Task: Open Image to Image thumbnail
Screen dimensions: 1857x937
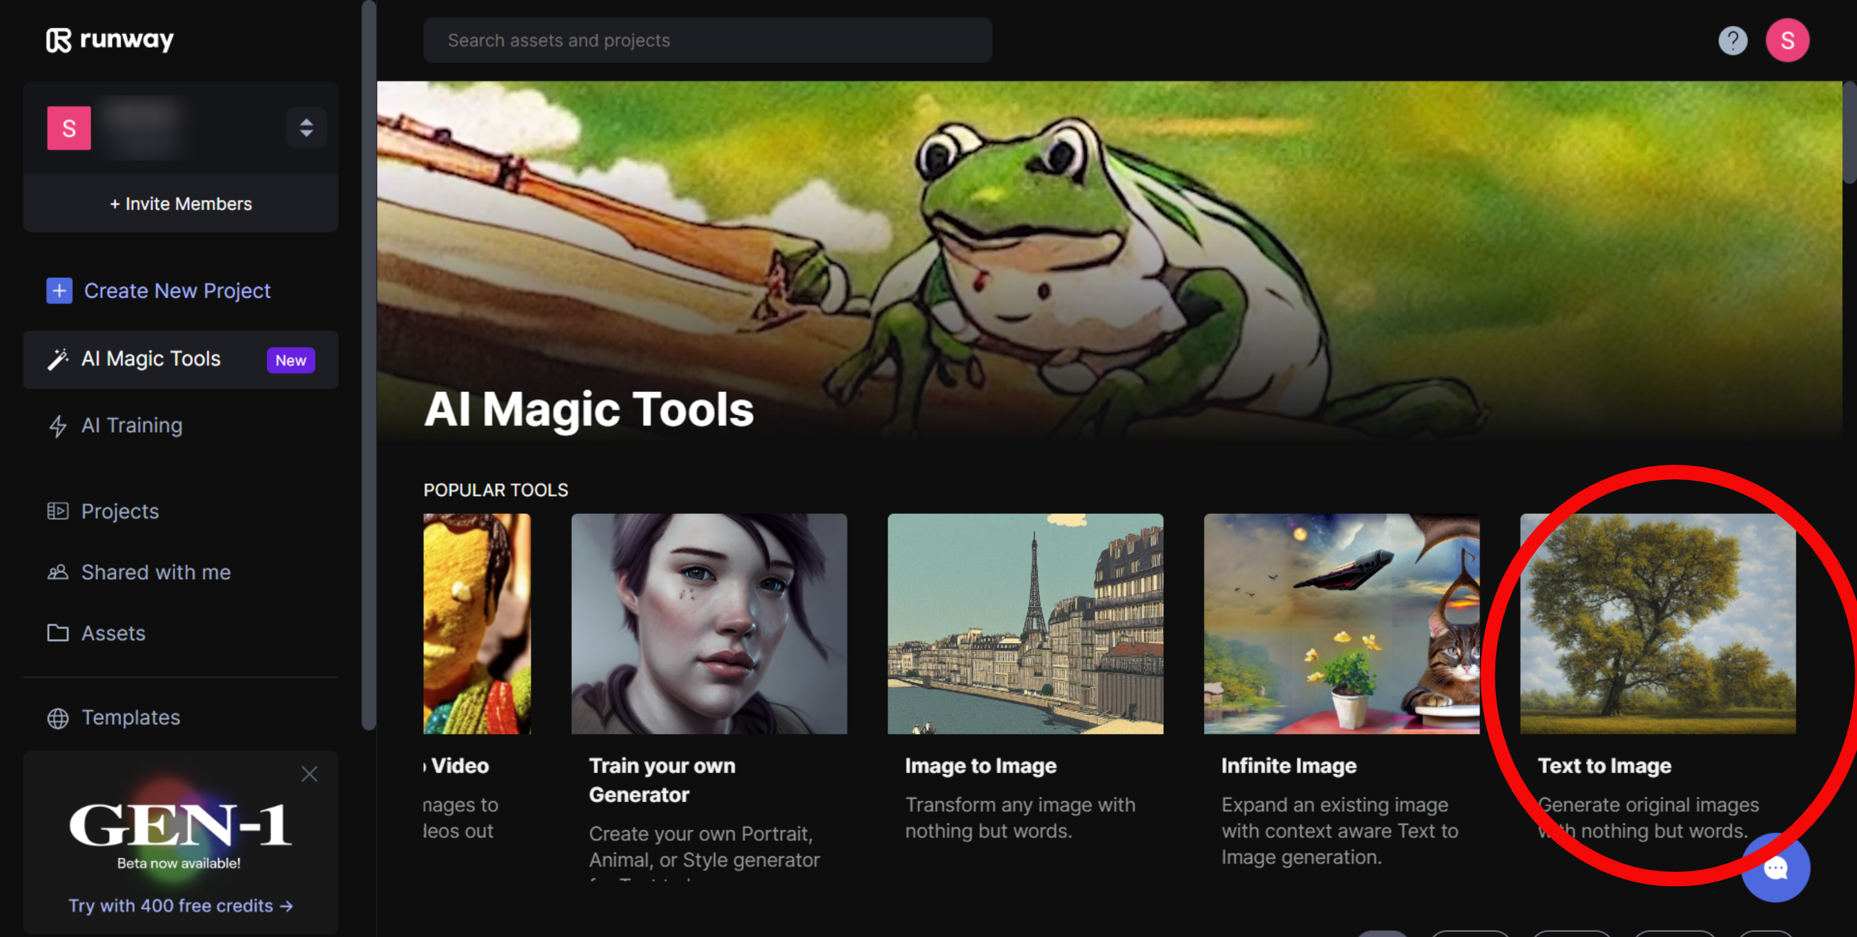Action: (1025, 624)
